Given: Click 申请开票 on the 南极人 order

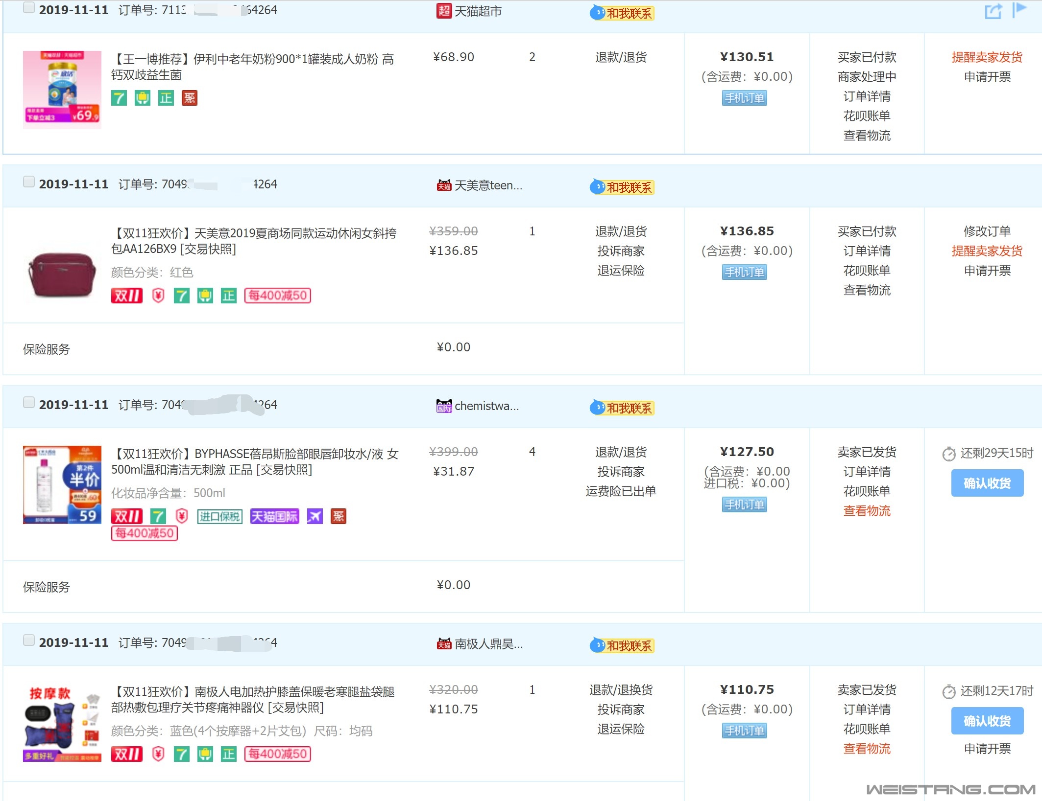Looking at the screenshot, I should click(x=987, y=749).
